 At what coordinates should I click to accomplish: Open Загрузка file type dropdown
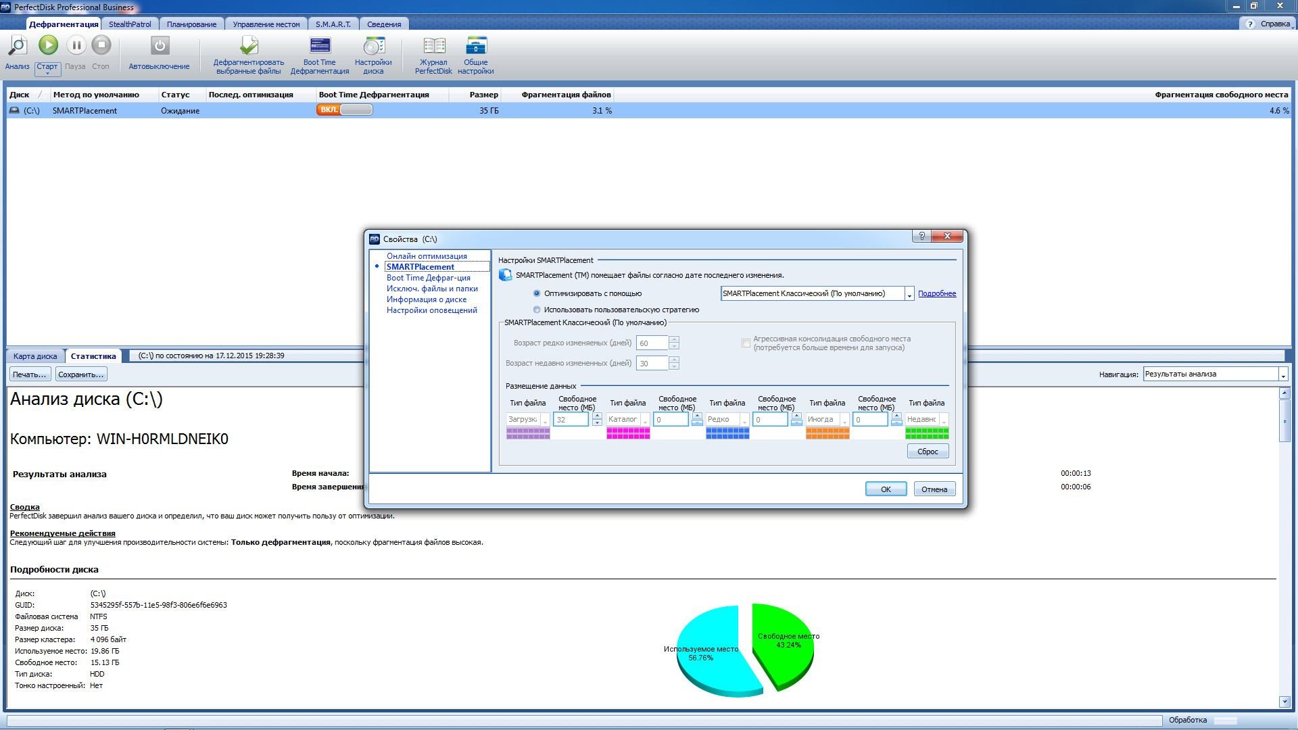pyautogui.click(x=545, y=420)
